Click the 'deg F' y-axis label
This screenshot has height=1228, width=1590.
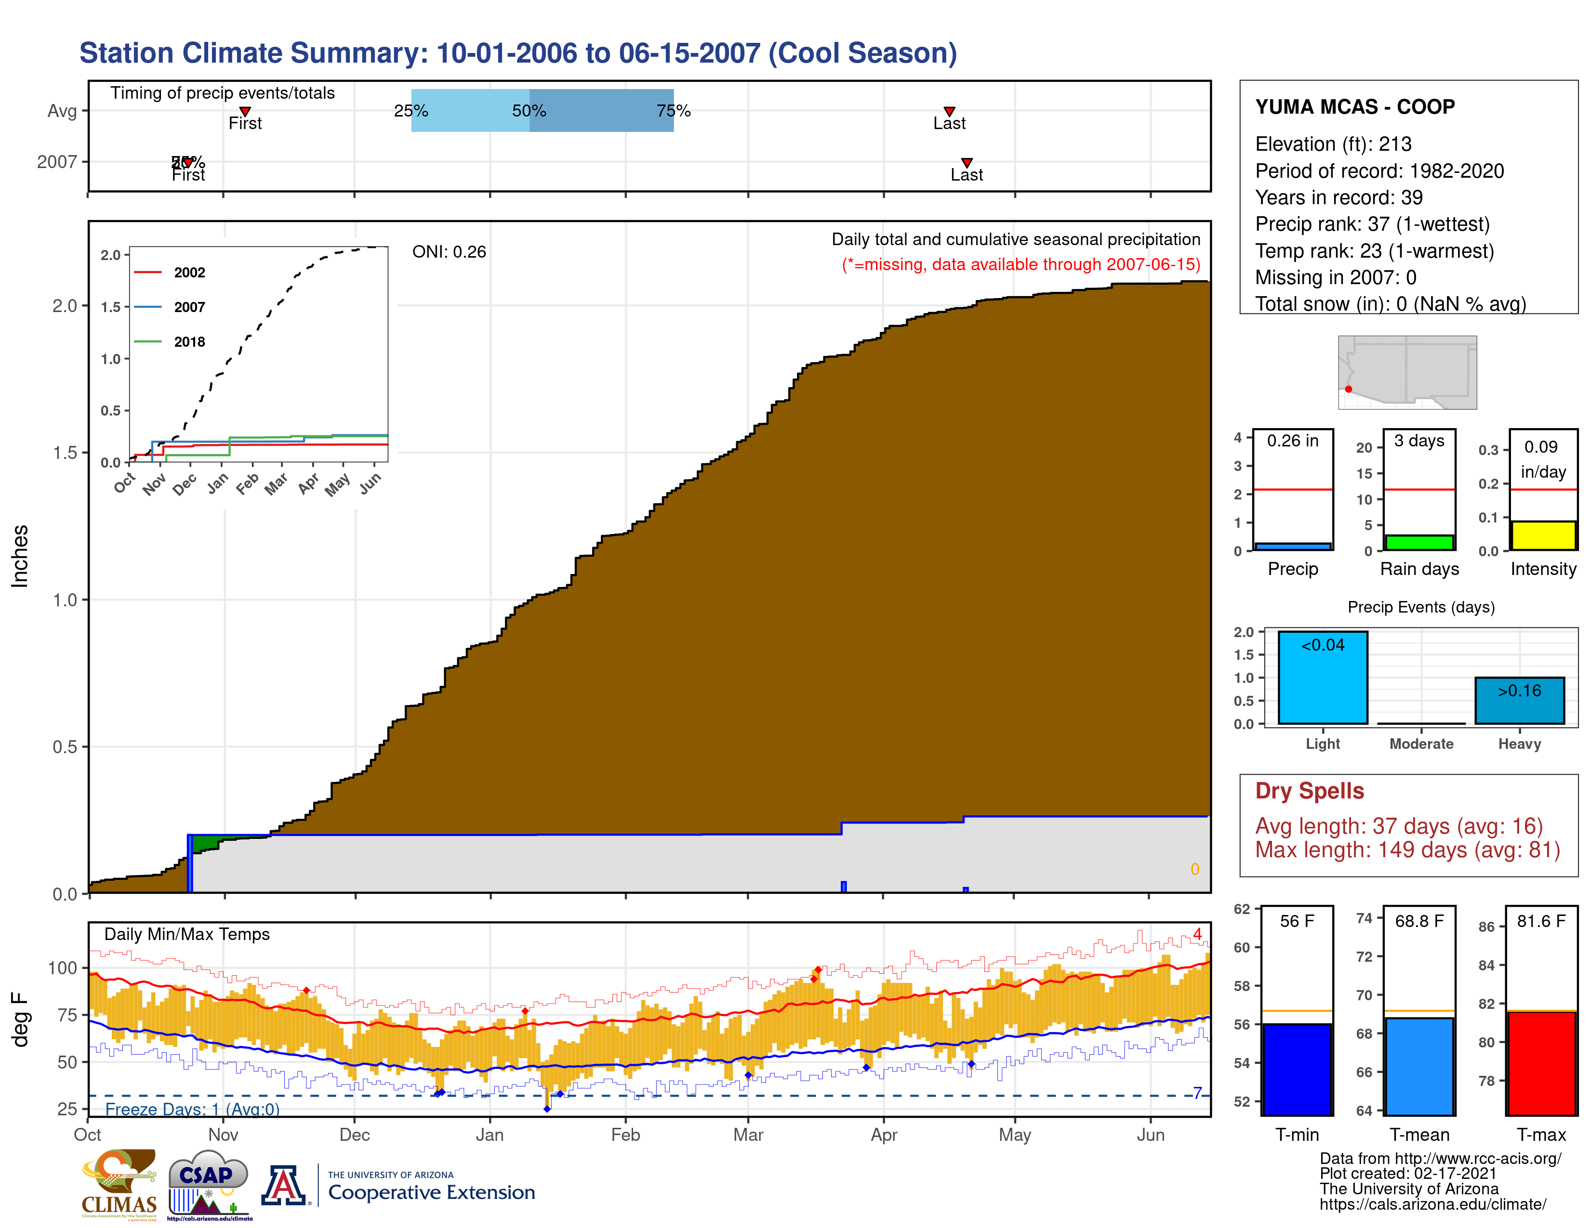[20, 1019]
